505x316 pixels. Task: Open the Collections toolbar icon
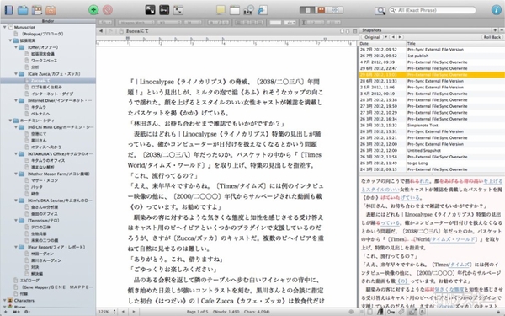coord(23,10)
